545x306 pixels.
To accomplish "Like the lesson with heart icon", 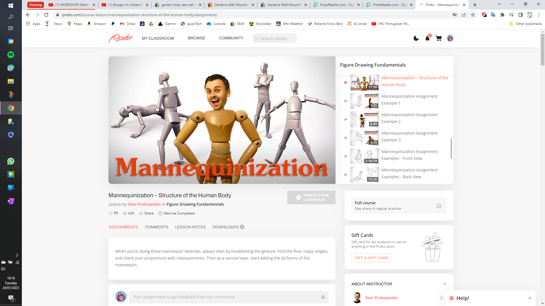I will 111,213.
